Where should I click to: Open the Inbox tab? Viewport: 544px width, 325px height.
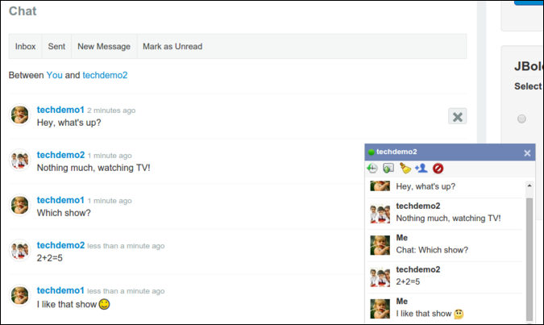click(25, 47)
